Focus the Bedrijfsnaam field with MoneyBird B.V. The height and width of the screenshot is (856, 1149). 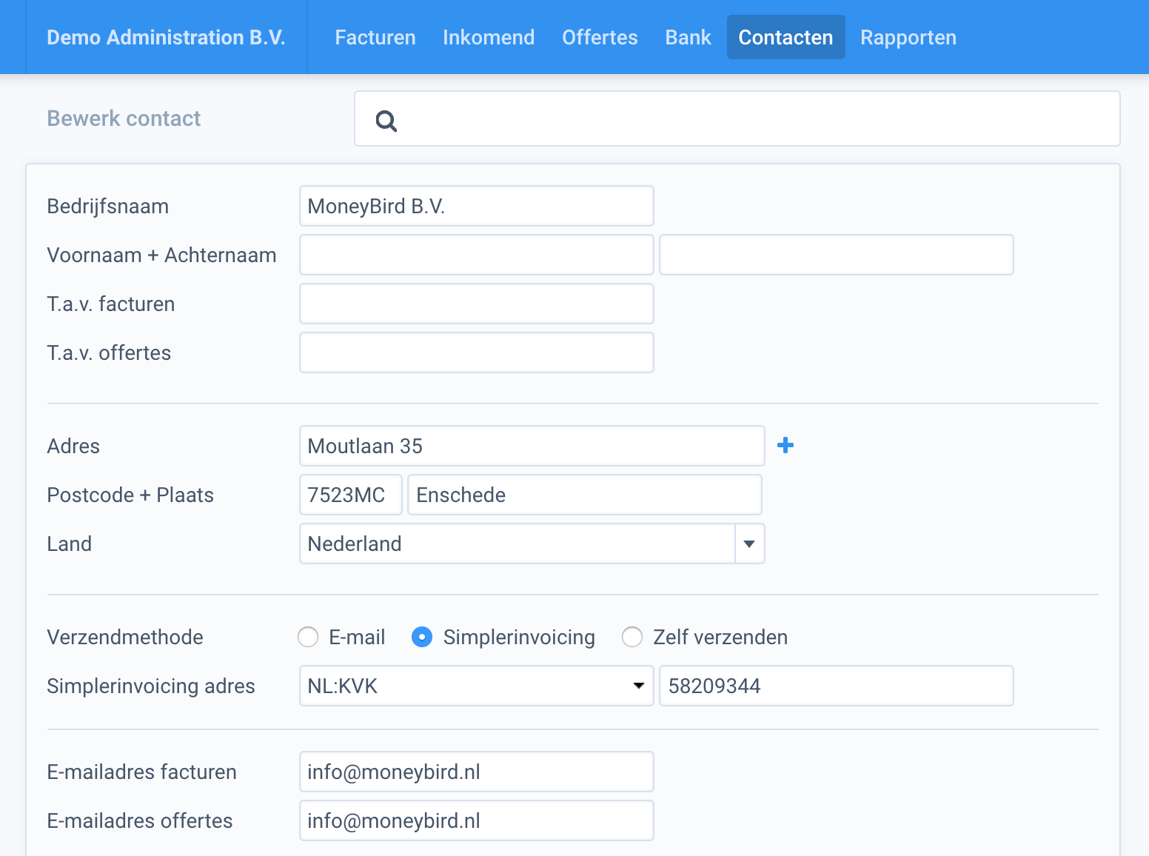pos(476,206)
